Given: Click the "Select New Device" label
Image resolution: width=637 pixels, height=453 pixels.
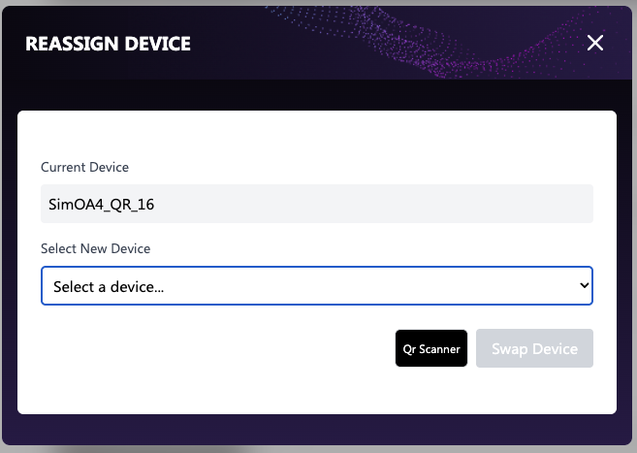Looking at the screenshot, I should coord(95,248).
